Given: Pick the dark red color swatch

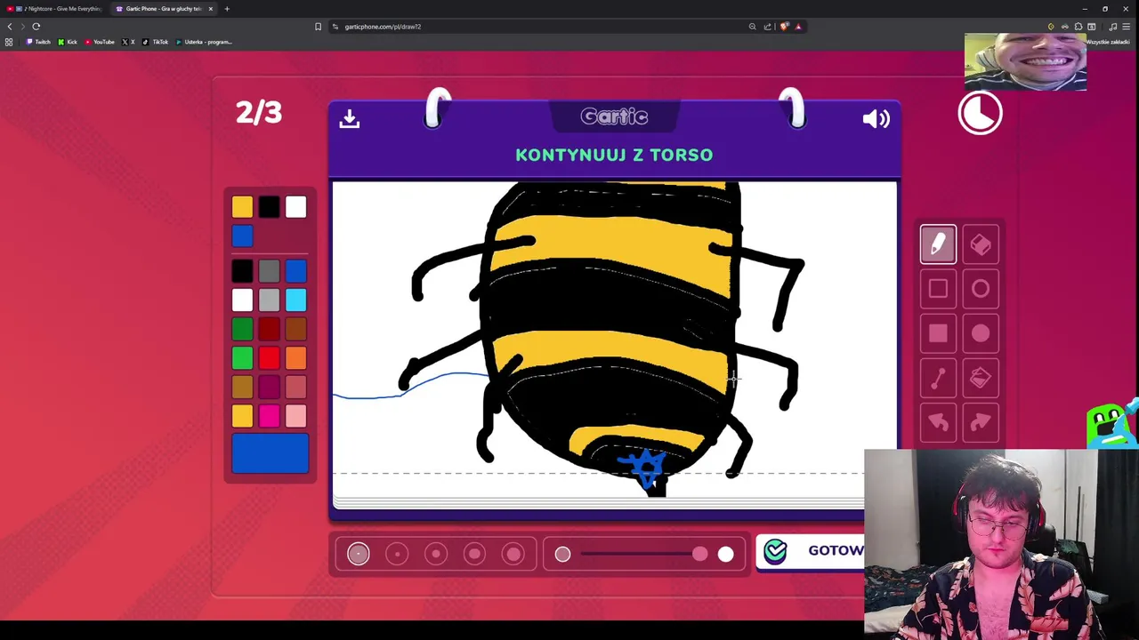Looking at the screenshot, I should click(x=269, y=330).
